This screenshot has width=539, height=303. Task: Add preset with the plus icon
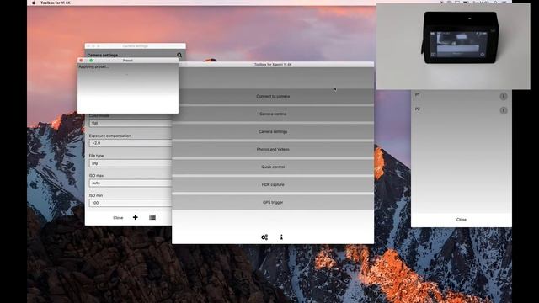(x=135, y=217)
